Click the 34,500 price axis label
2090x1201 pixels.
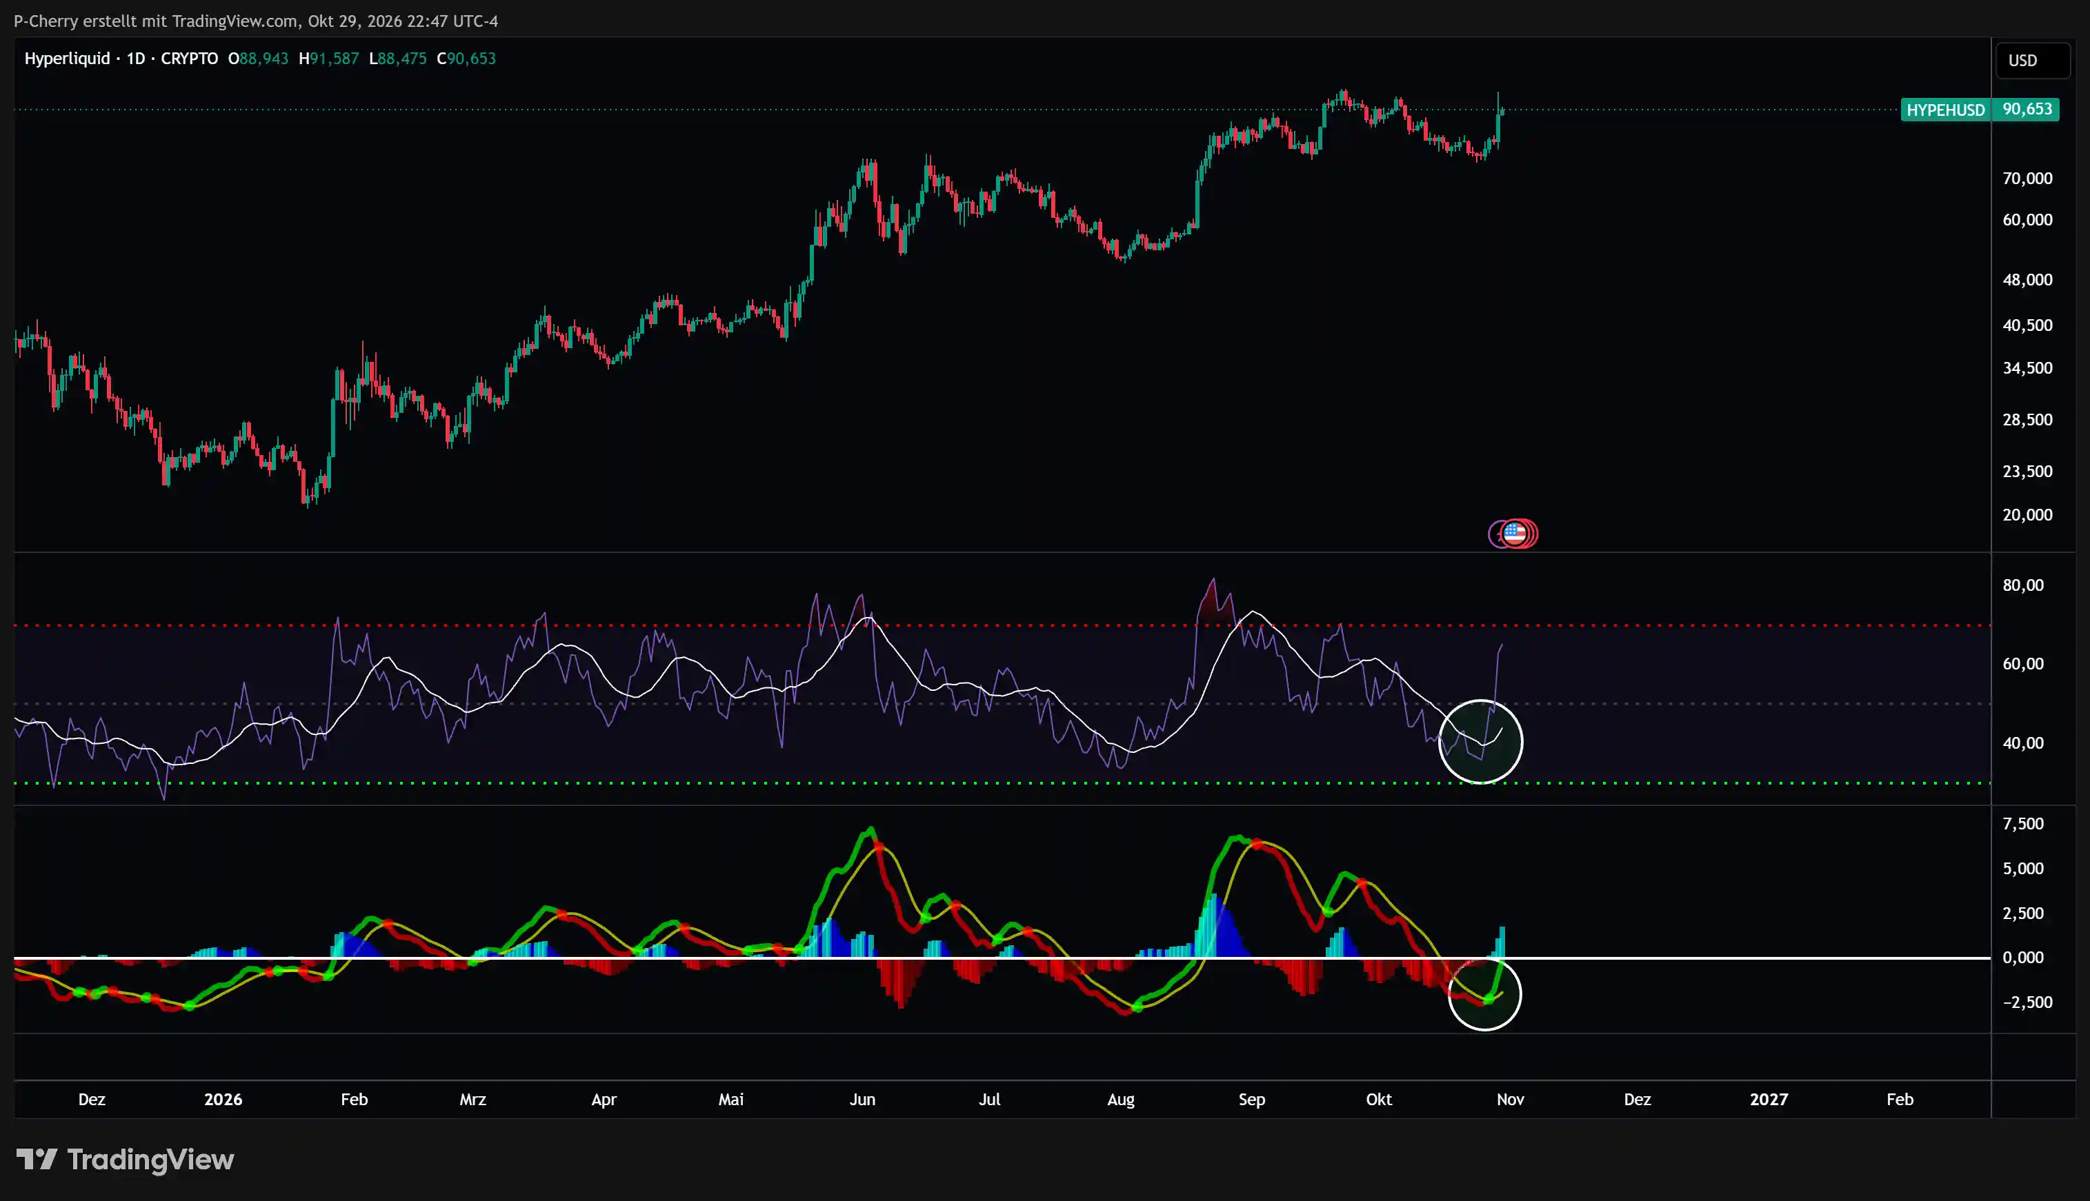(x=2027, y=368)
